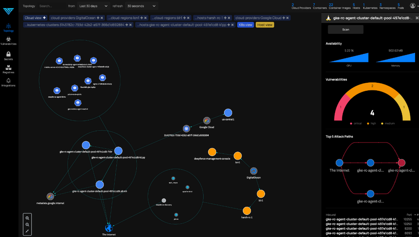Switch to K8s view

(245, 25)
